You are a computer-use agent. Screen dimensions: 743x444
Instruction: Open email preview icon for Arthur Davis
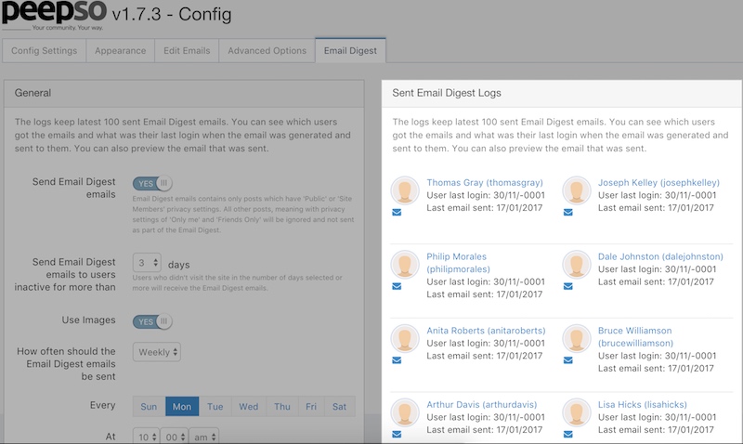click(397, 434)
